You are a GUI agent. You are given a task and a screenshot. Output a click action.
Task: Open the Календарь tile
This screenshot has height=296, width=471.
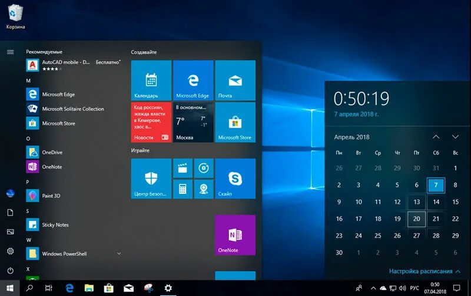point(151,80)
